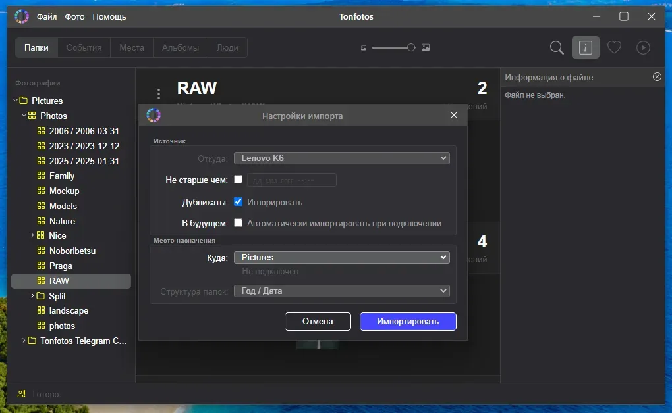
Task: Expand the Split folder tree node
Action: tap(32, 296)
